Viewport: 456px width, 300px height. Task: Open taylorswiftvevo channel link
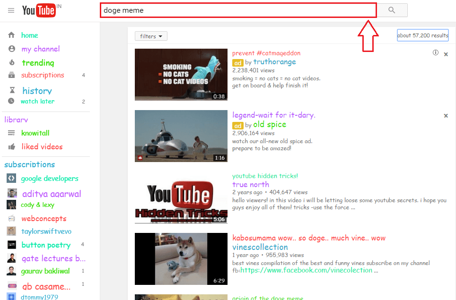pos(46,231)
